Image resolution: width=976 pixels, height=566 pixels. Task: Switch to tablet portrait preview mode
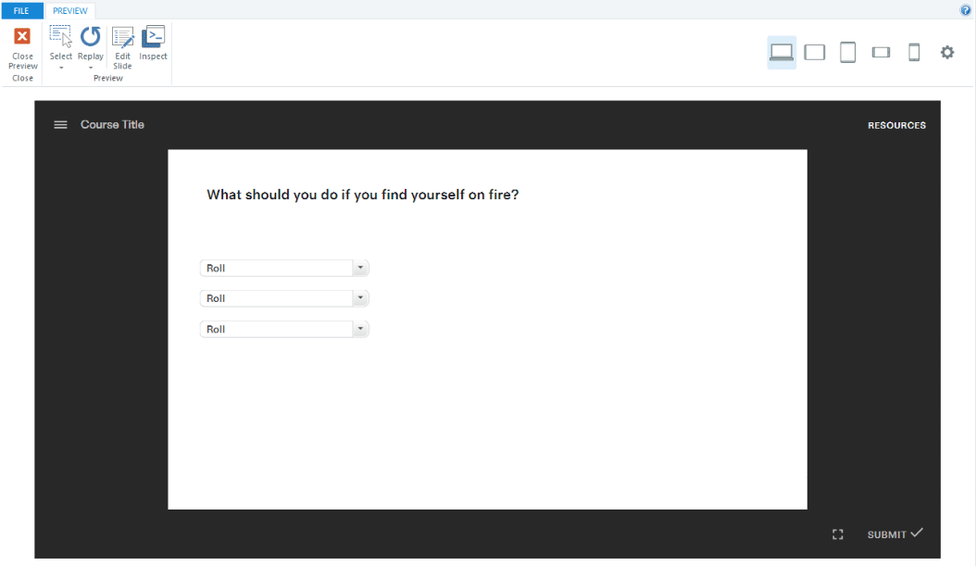click(847, 52)
